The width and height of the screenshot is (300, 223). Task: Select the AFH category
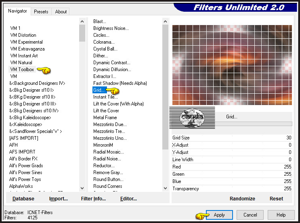click(x=13, y=145)
